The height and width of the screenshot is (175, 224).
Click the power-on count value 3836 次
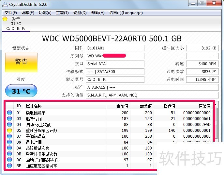(x=202, y=72)
